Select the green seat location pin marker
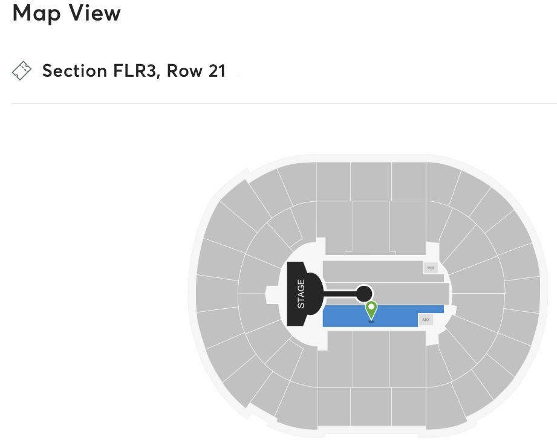557x443 pixels. tap(371, 308)
